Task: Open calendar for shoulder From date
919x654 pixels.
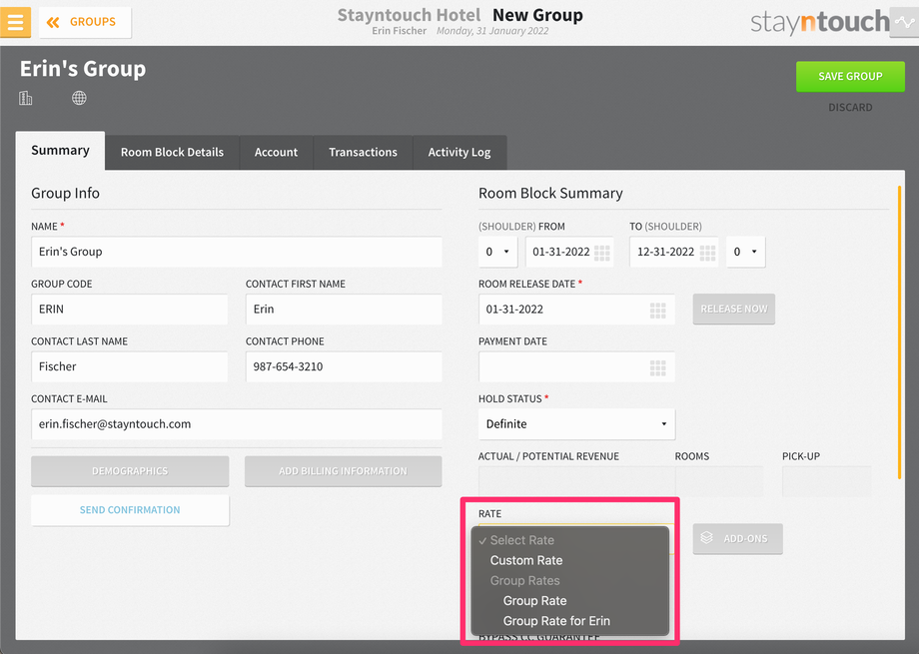Action: 602,253
